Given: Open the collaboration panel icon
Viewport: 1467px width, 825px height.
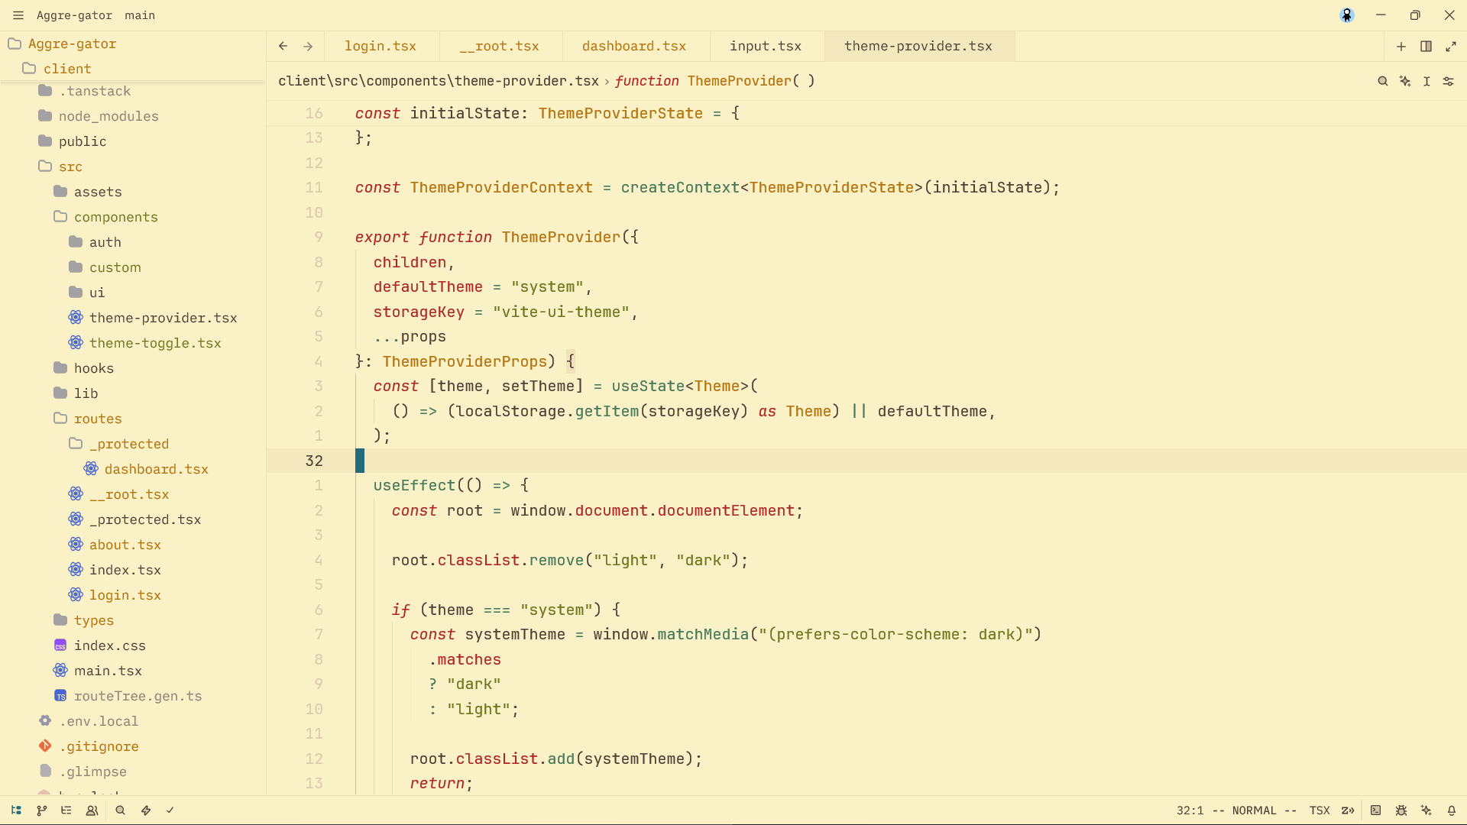Looking at the screenshot, I should click(92, 810).
